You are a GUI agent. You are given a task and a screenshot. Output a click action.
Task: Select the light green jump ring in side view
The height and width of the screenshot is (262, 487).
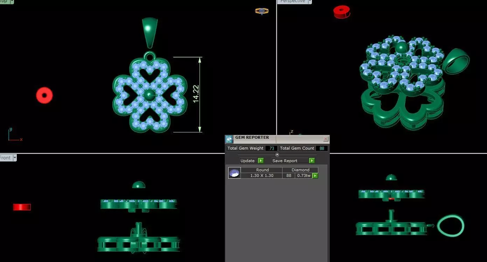point(451,226)
